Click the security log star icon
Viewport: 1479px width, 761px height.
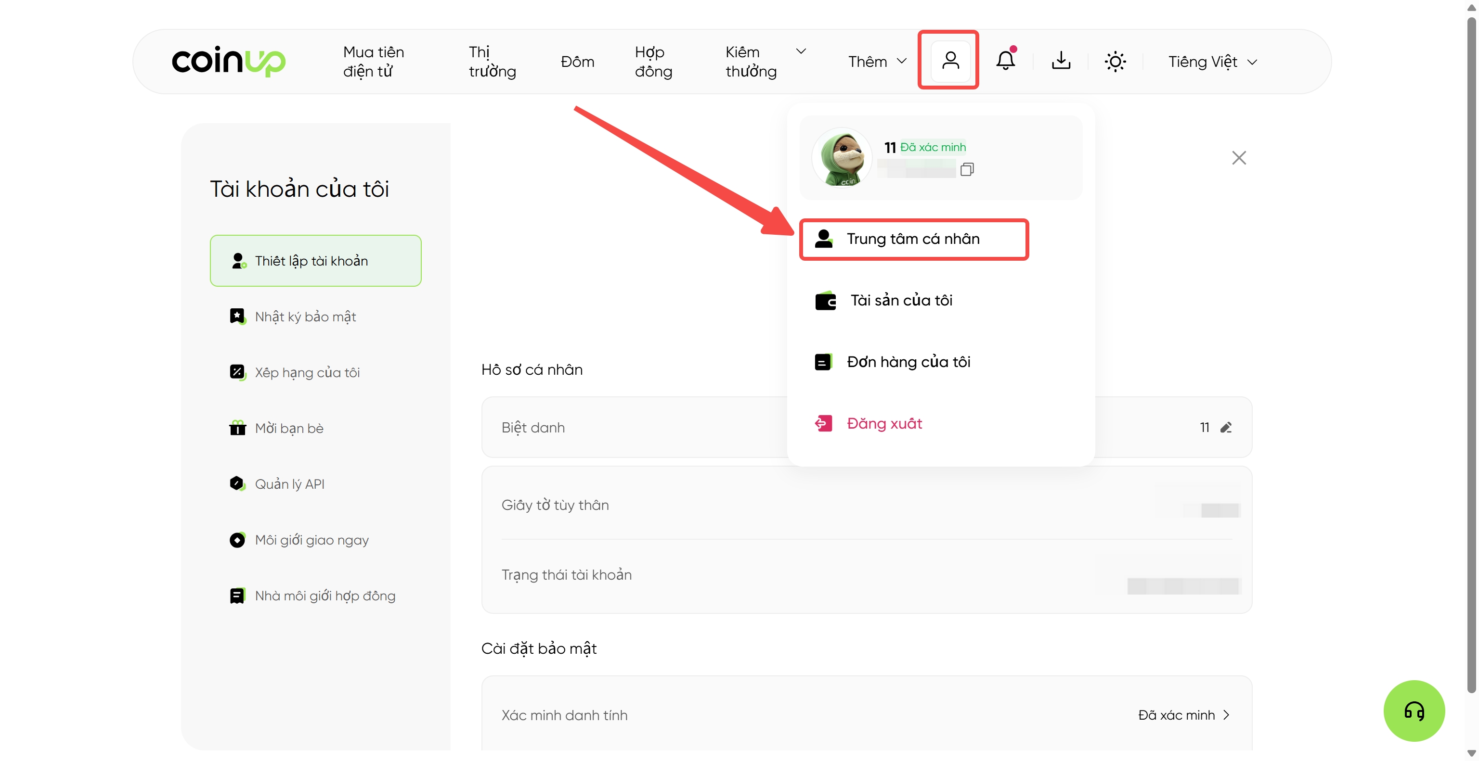click(x=238, y=317)
